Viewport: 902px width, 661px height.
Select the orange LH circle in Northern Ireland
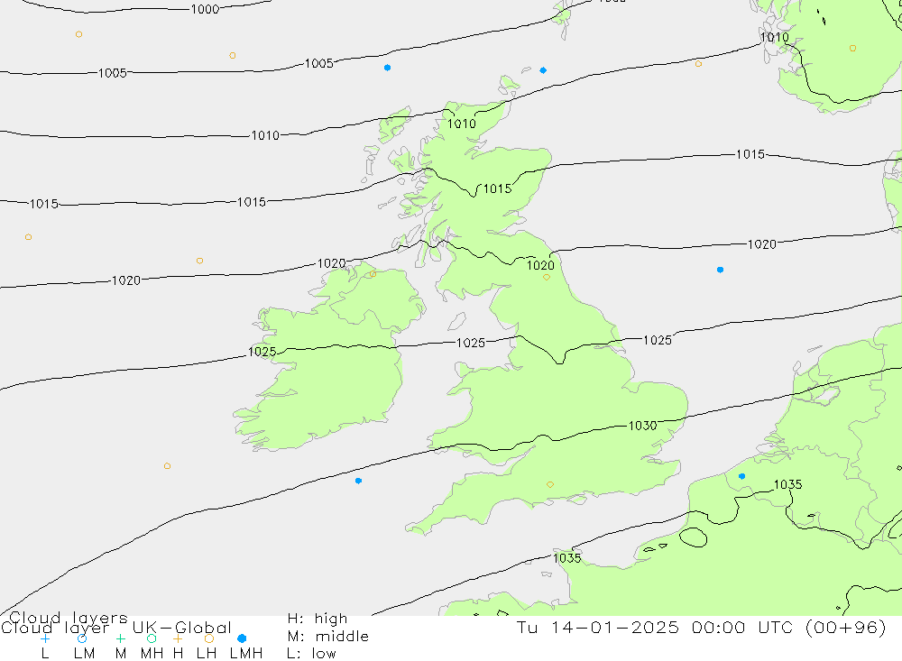373,274
